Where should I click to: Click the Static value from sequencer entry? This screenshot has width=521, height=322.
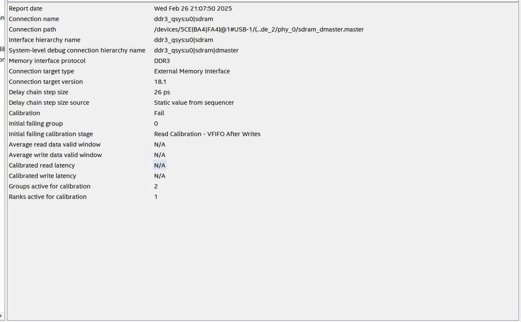194,102
